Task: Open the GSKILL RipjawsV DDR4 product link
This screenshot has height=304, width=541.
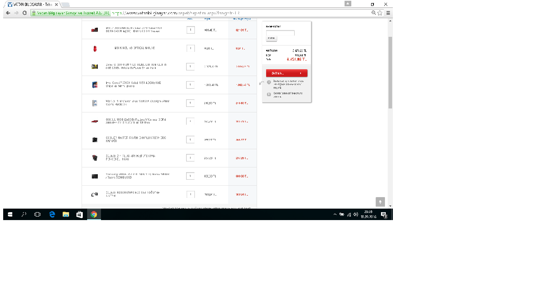Action: pos(135,121)
